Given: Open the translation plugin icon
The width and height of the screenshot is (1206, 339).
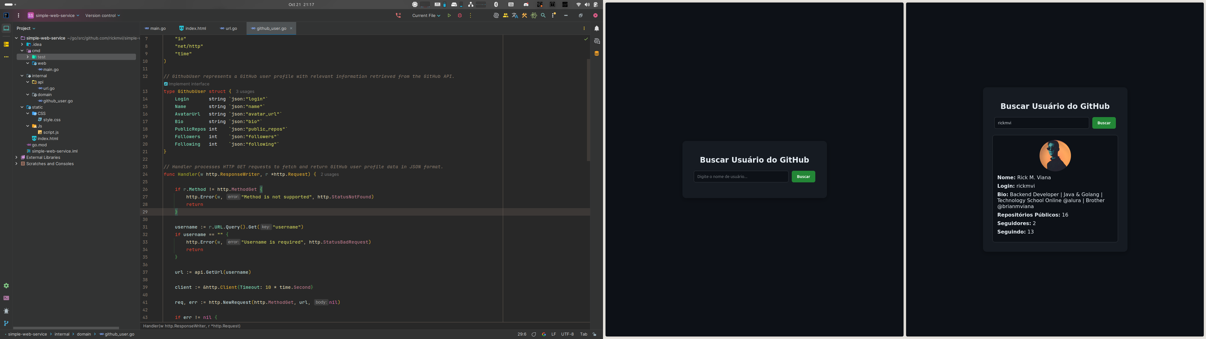Looking at the screenshot, I should [x=515, y=15].
